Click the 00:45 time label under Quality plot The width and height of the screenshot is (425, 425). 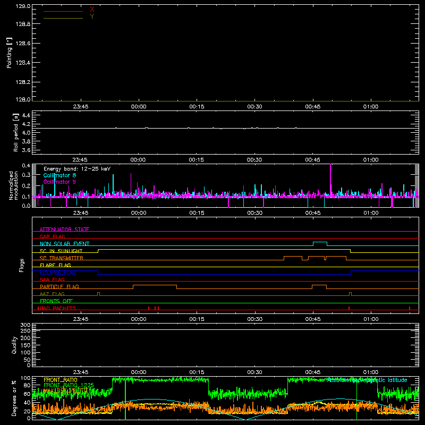tap(313, 372)
